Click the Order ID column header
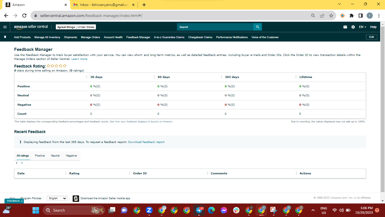The image size is (385, 217). (x=140, y=173)
